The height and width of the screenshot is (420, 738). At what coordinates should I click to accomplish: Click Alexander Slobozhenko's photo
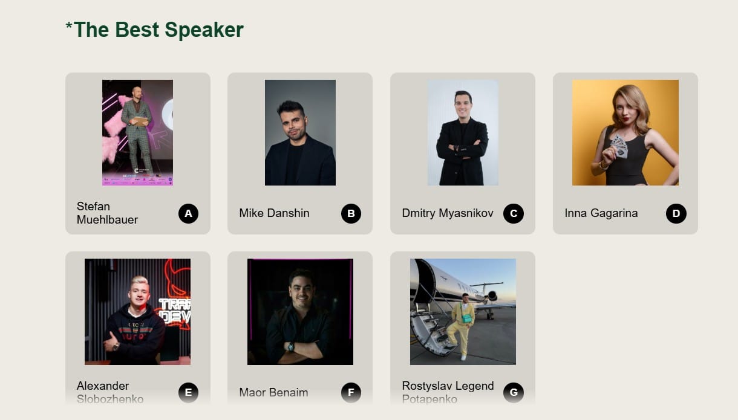137,312
